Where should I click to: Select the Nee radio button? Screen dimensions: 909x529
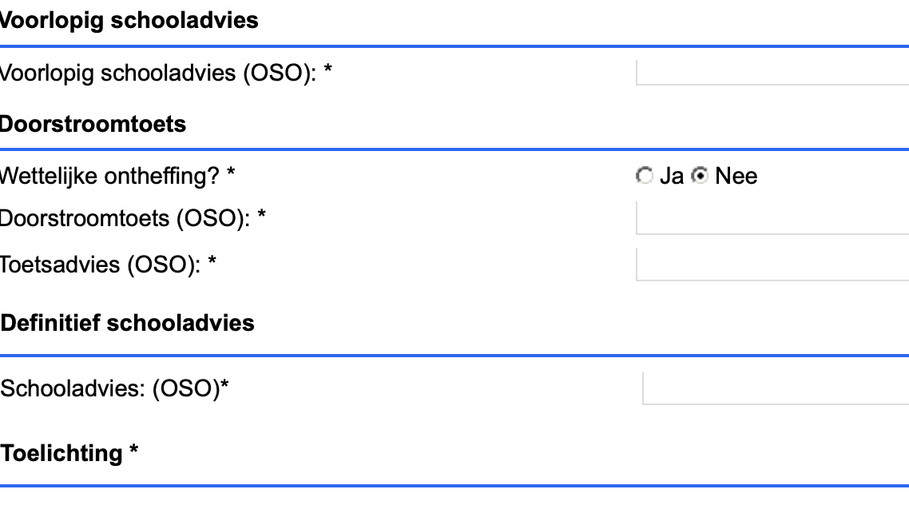pos(700,176)
